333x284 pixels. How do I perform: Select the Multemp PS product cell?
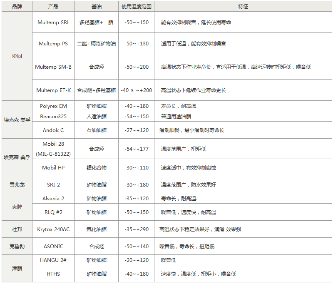pos(53,44)
